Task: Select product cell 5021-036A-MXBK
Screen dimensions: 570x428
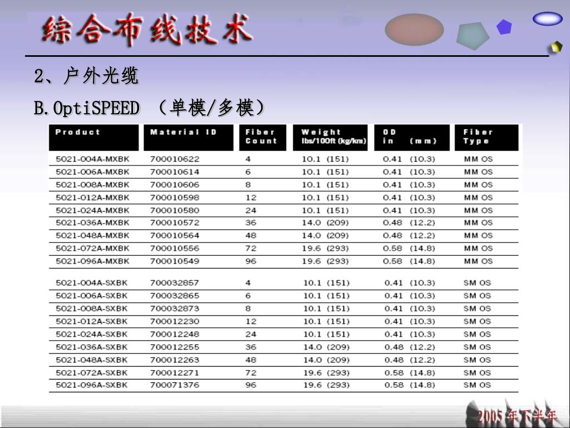Action: tap(92, 223)
